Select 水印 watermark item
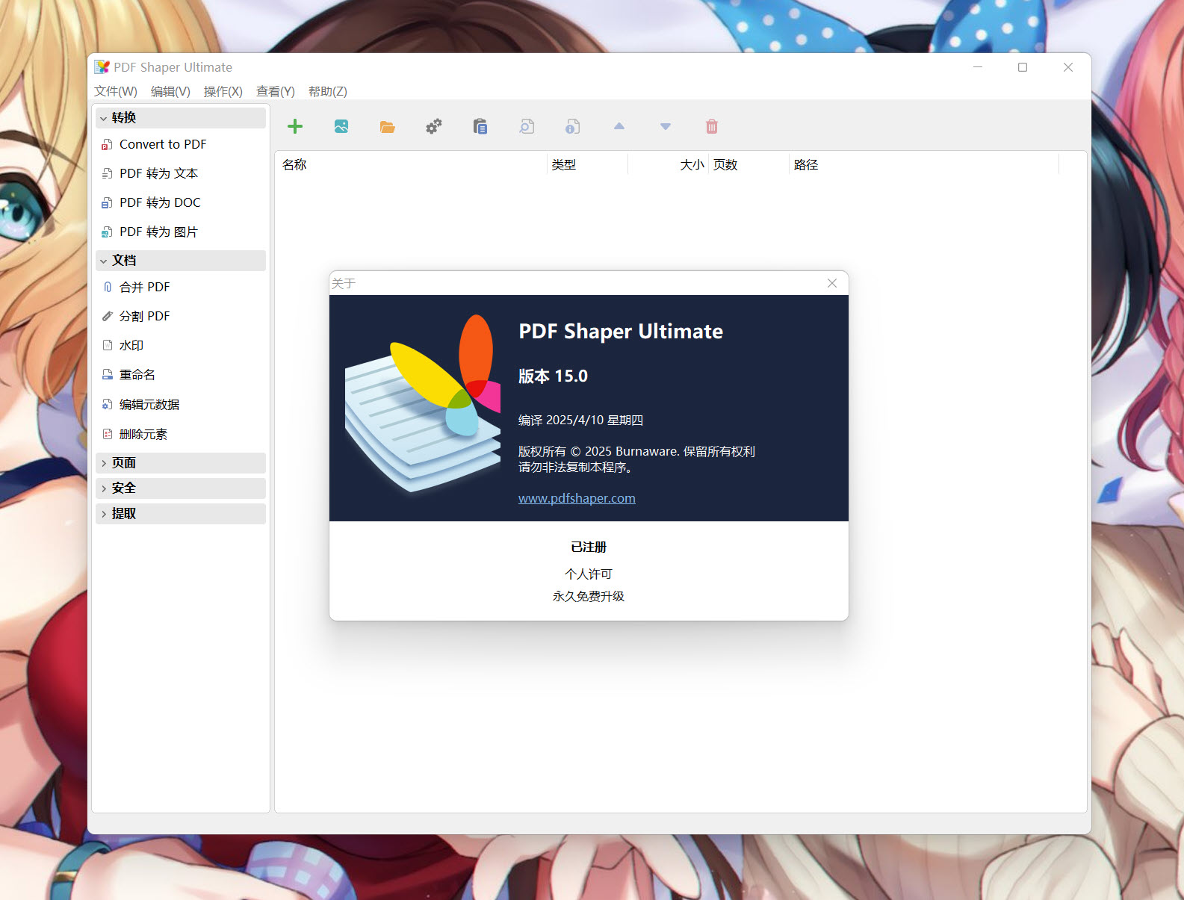 click(x=180, y=345)
